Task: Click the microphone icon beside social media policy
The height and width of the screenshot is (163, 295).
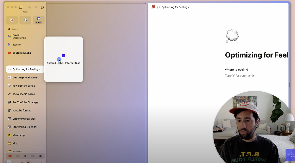Action: point(9,94)
